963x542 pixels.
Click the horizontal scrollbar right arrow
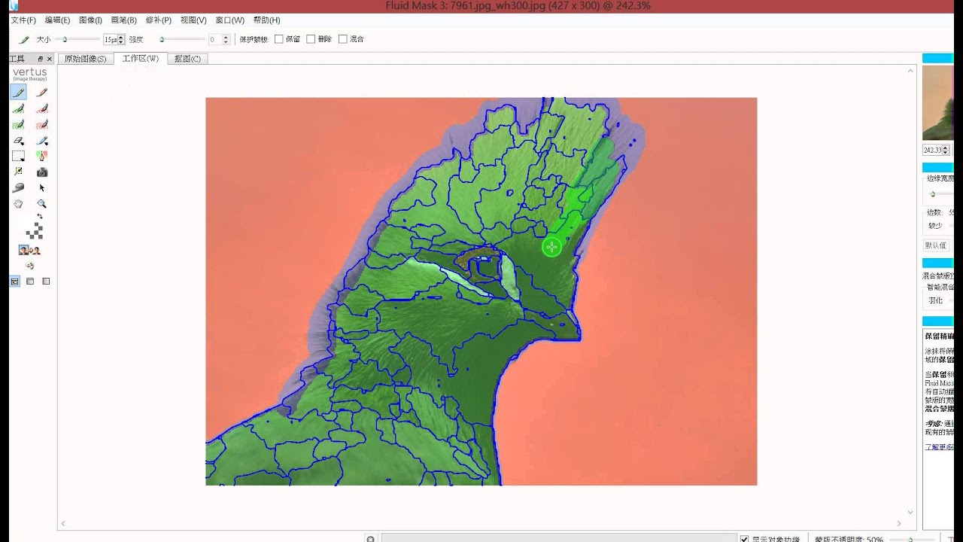[x=899, y=523]
